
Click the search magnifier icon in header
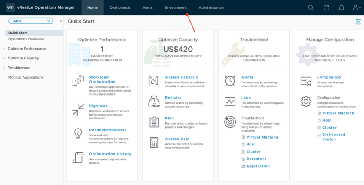(x=311, y=7)
